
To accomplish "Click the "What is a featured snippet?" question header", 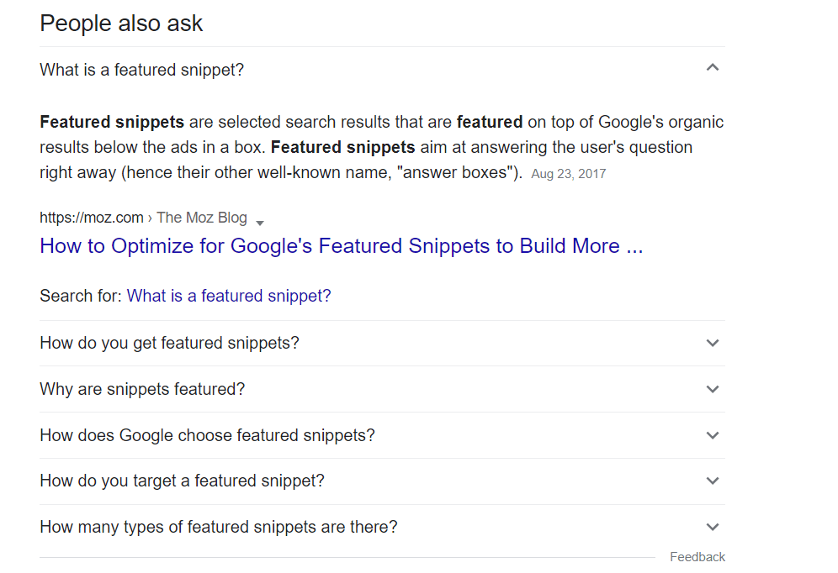I will coord(141,70).
